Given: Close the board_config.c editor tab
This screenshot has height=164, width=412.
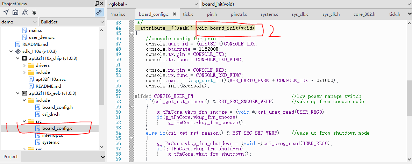Looking at the screenshot, I should (x=175, y=14).
